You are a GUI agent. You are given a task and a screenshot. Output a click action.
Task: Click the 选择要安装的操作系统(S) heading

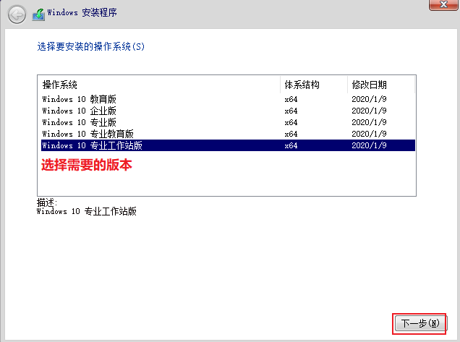pyautogui.click(x=90, y=46)
